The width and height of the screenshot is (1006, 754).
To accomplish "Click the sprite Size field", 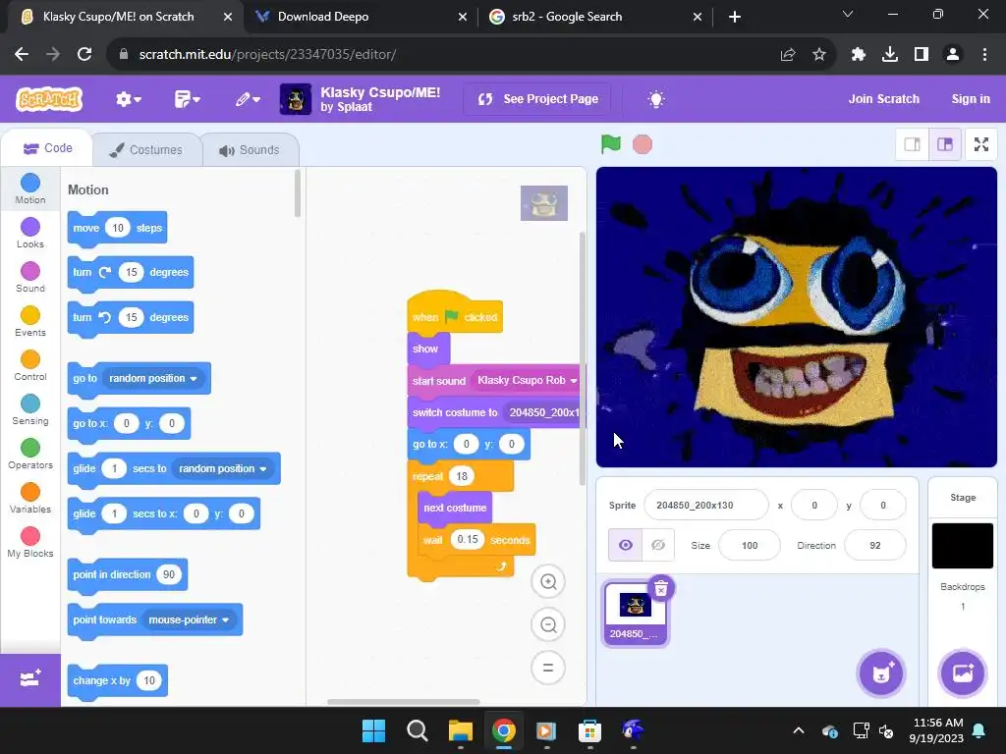I will [x=750, y=546].
